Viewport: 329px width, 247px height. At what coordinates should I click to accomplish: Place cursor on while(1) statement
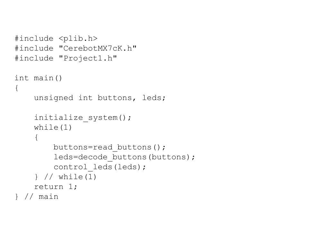coord(53,127)
